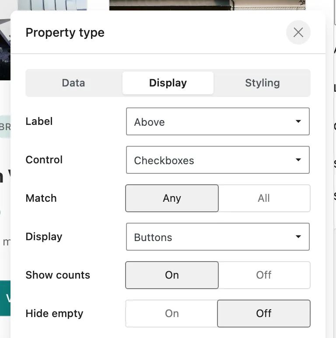
Task: Select the Display tab
Action: [x=168, y=83]
